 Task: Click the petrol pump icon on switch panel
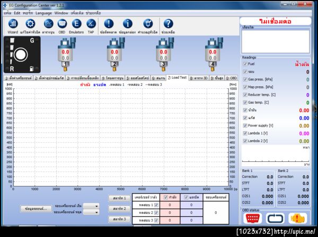point(32,69)
